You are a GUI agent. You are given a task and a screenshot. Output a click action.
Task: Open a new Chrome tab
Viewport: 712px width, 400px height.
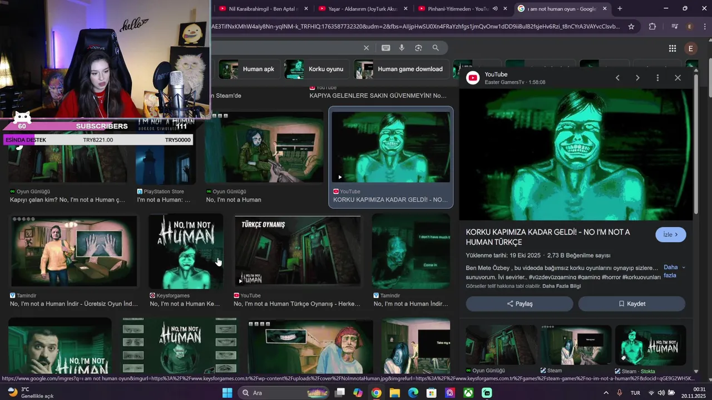click(x=620, y=8)
